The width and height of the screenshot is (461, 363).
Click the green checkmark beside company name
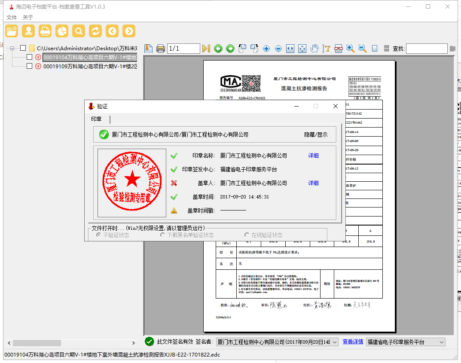pyautogui.click(x=104, y=134)
